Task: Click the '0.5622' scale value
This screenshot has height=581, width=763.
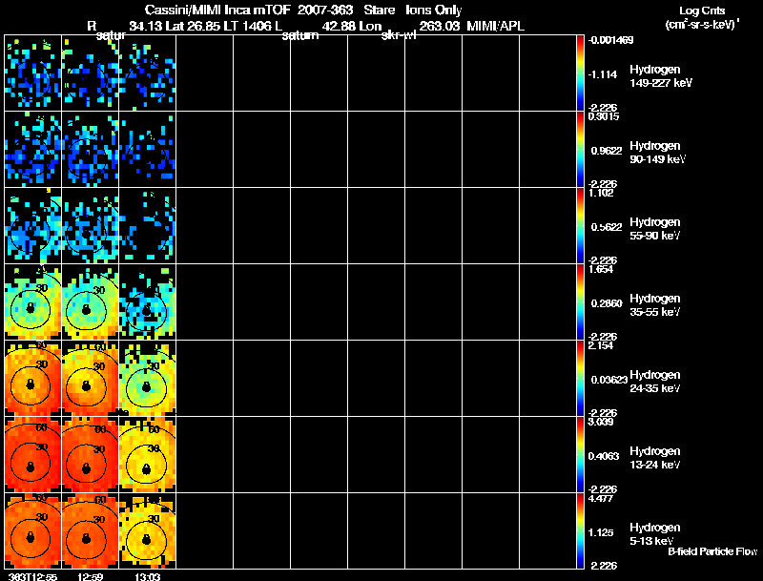Action: 607,227
